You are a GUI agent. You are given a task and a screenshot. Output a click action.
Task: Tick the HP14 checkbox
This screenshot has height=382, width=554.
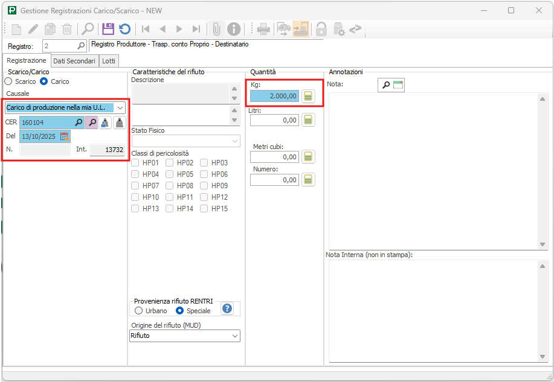[170, 209]
